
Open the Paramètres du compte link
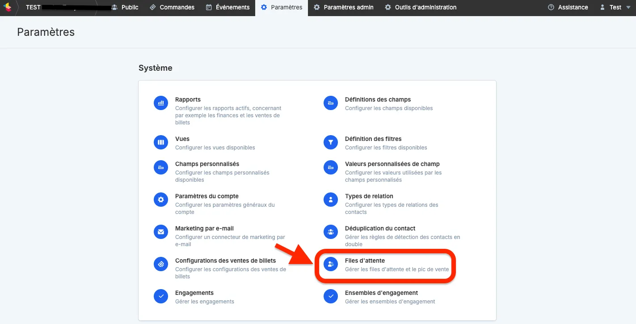tap(207, 196)
